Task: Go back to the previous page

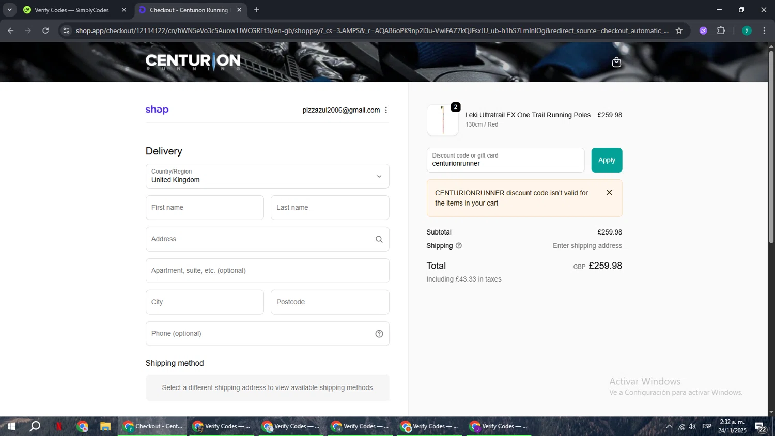Action: point(11,30)
